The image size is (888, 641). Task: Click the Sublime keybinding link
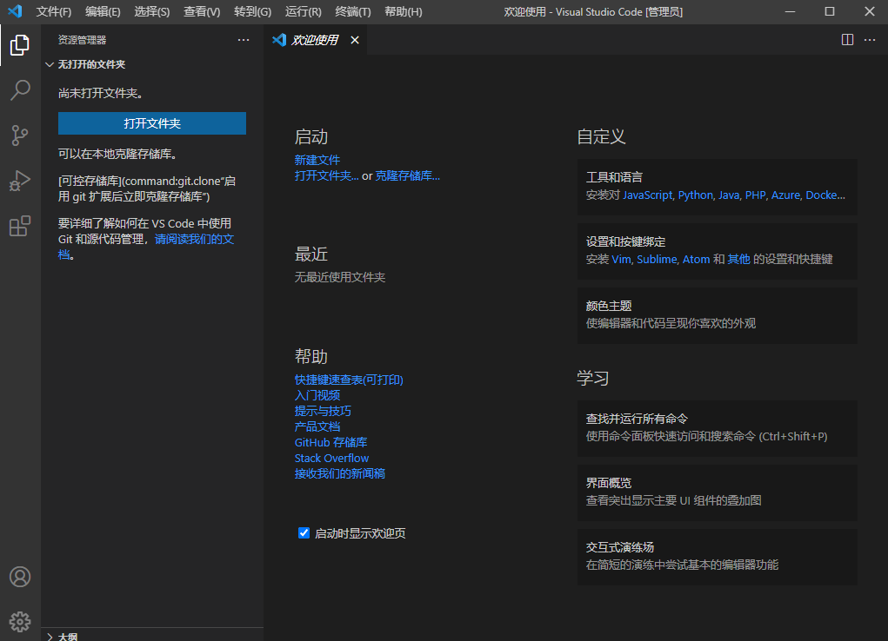657,259
